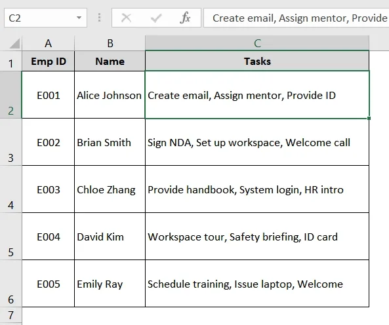The width and height of the screenshot is (389, 325).
Task: Select row 6 header
Action: [10, 284]
